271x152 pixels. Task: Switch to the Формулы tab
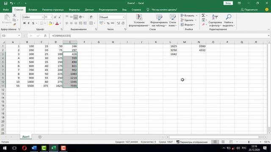click(x=74, y=10)
